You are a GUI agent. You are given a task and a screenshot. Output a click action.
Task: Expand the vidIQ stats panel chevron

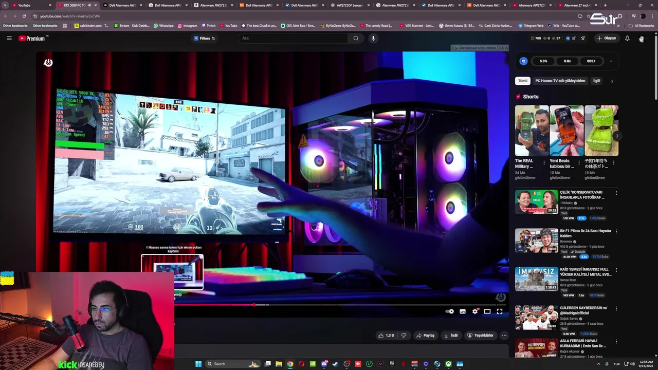pyautogui.click(x=611, y=61)
